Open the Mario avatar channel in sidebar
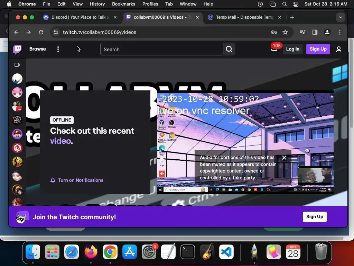 tap(17, 134)
